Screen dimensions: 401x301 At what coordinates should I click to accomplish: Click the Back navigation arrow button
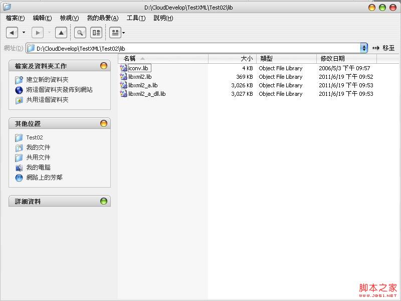point(12,33)
